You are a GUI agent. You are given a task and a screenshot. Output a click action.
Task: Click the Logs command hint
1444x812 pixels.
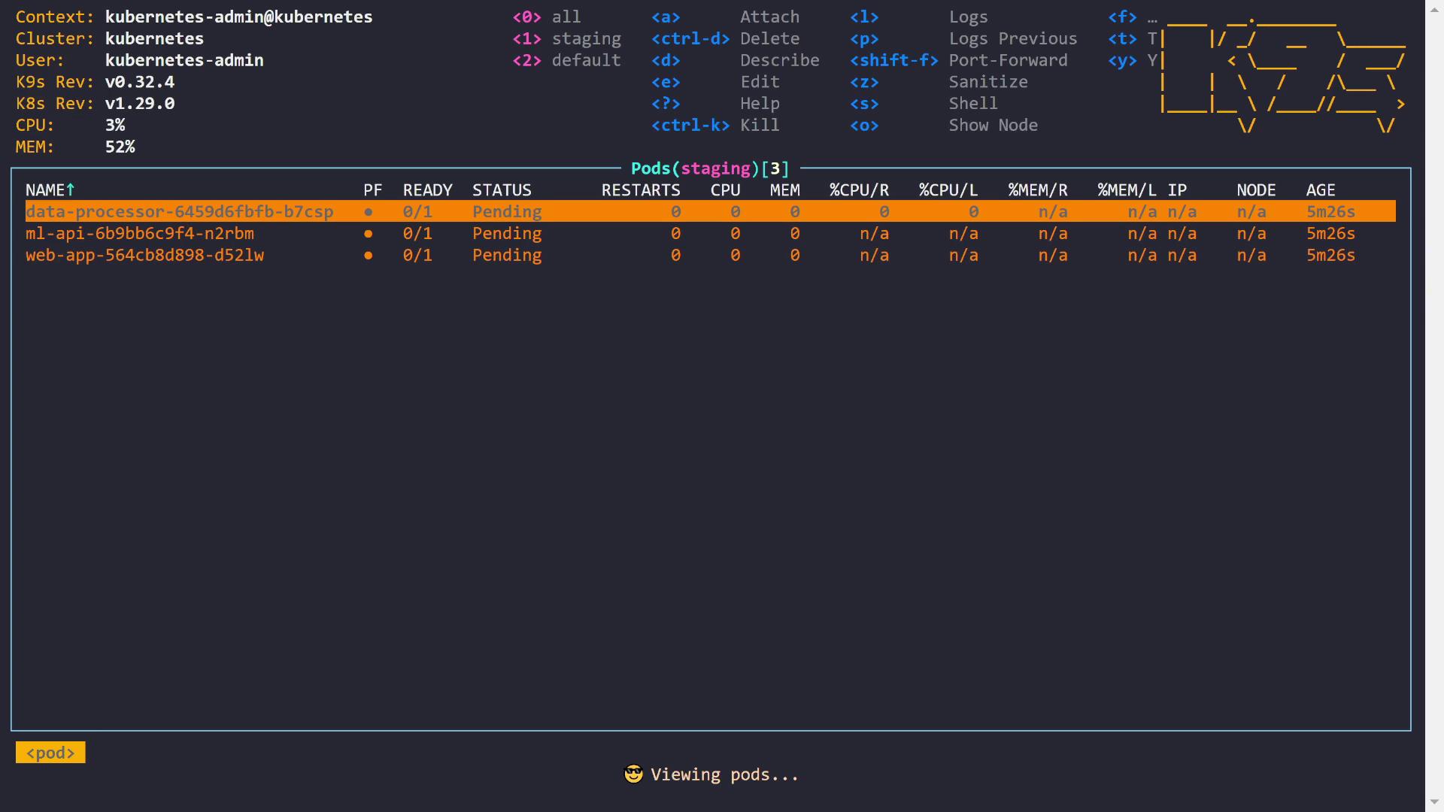pos(968,17)
